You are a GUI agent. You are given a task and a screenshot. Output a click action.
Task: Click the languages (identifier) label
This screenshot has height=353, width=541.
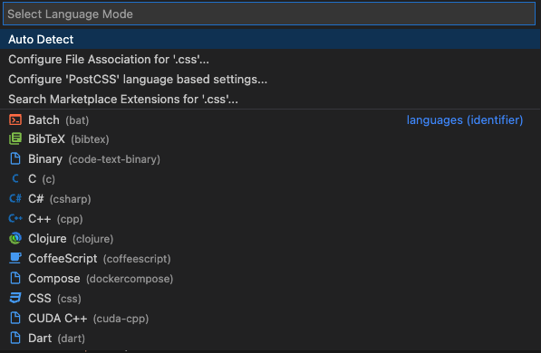click(x=465, y=120)
